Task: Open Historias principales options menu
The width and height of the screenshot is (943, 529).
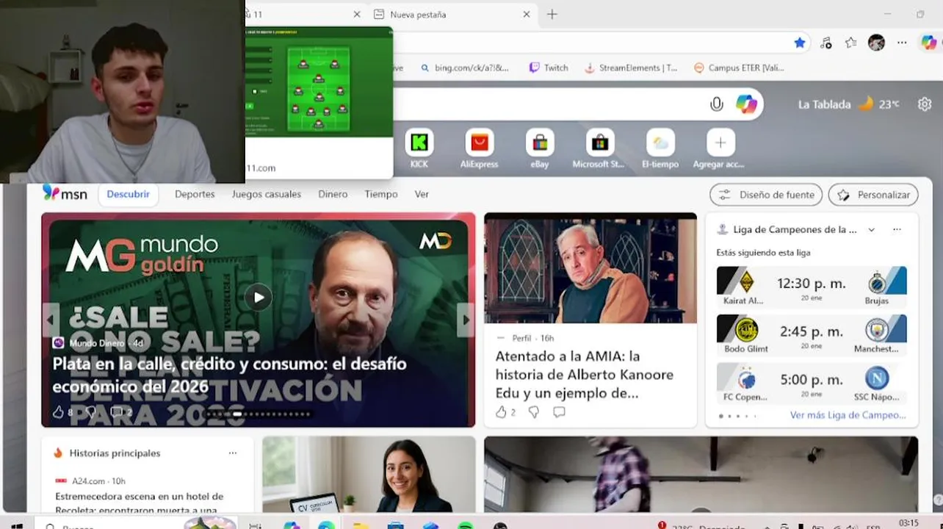Action: pos(233,453)
